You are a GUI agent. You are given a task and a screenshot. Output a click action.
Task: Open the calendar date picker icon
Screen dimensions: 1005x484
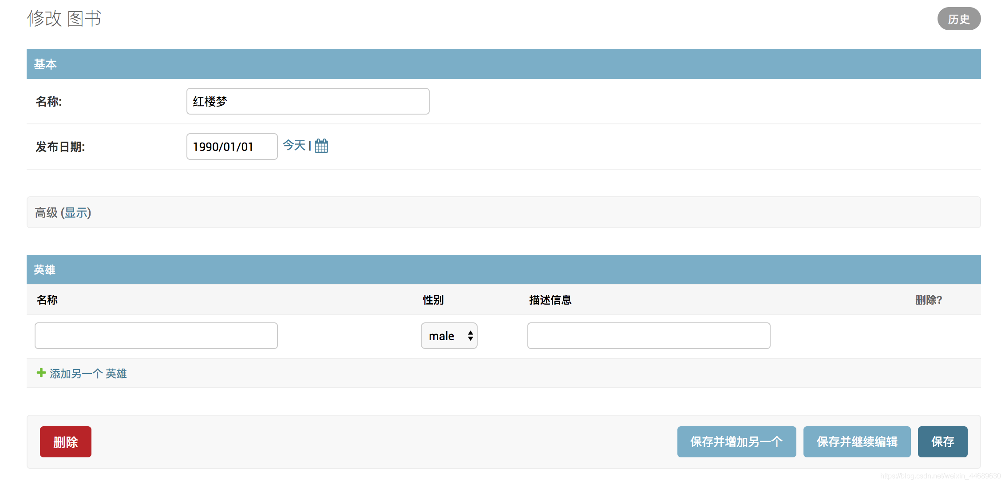[321, 146]
